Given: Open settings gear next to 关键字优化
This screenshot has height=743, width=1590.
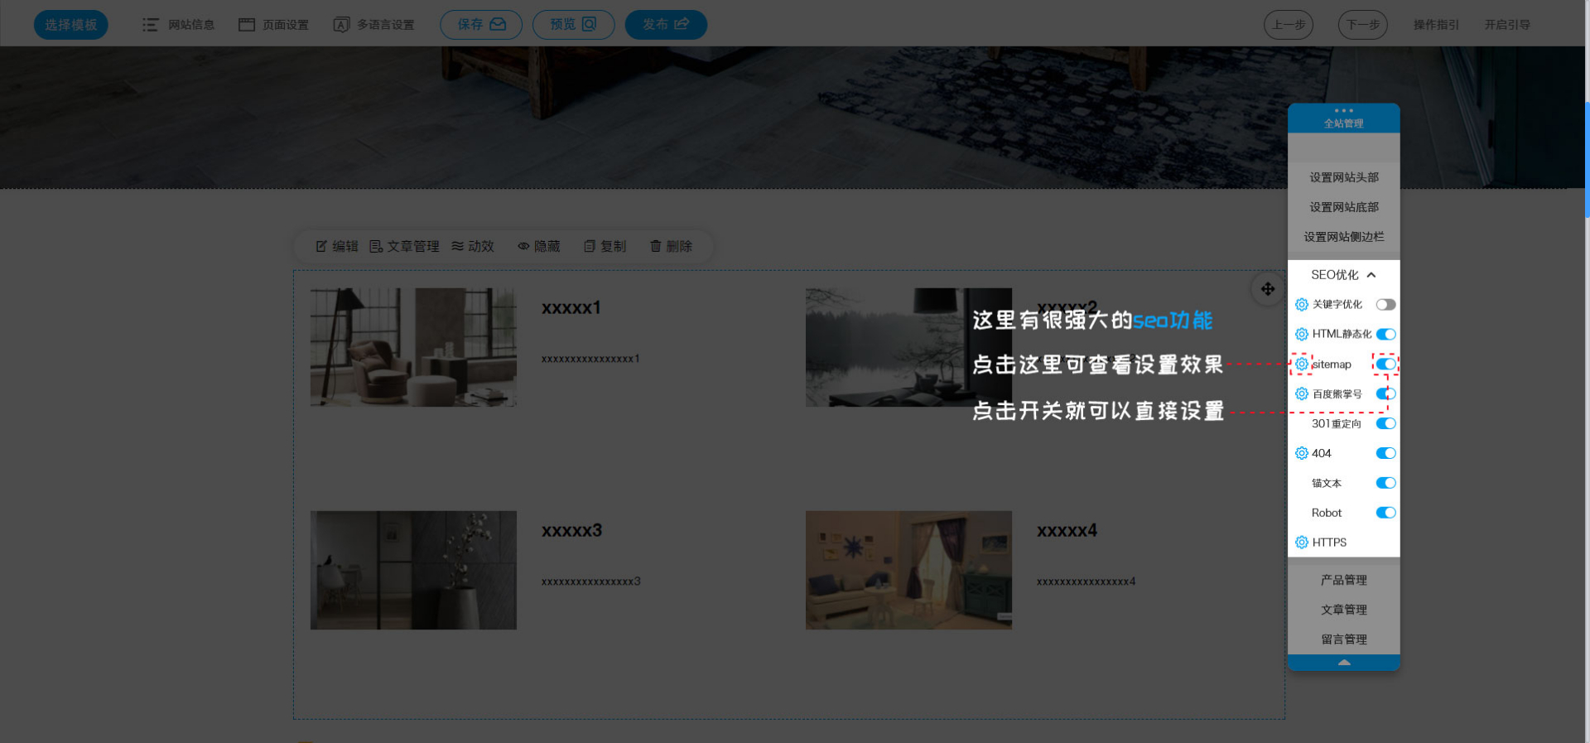Looking at the screenshot, I should pyautogui.click(x=1301, y=305).
